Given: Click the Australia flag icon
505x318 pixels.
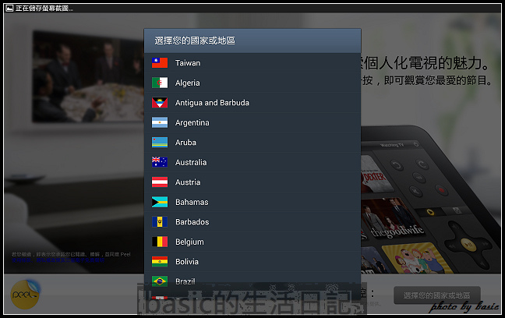Looking at the screenshot, I should [x=160, y=162].
